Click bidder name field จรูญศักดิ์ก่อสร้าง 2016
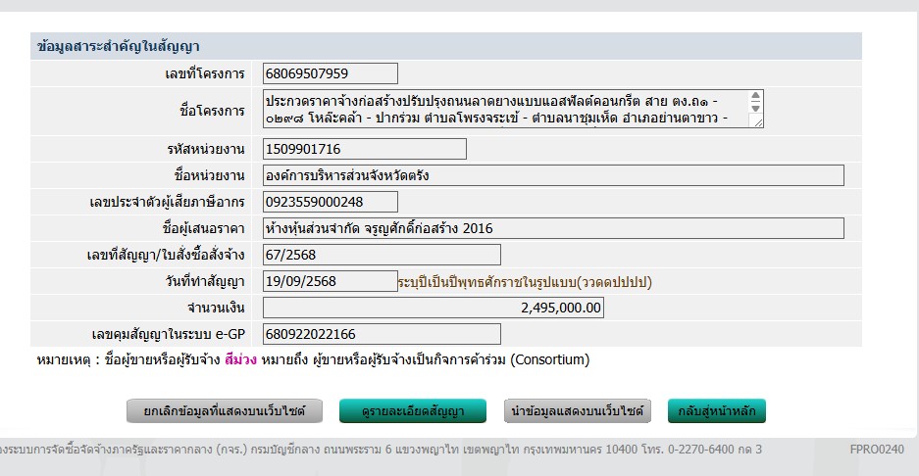This screenshot has height=476, width=919. (553, 228)
